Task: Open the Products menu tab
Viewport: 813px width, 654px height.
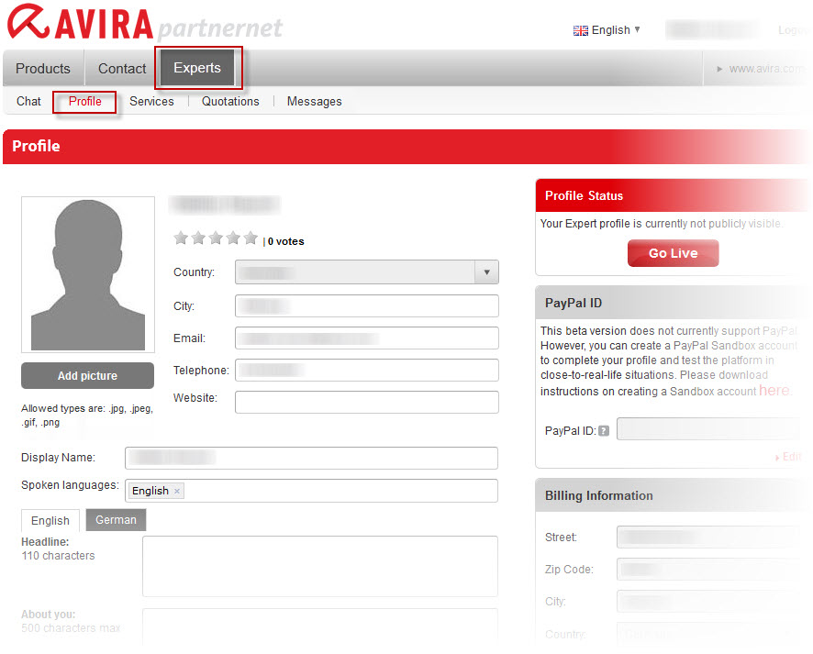Action: pos(43,69)
